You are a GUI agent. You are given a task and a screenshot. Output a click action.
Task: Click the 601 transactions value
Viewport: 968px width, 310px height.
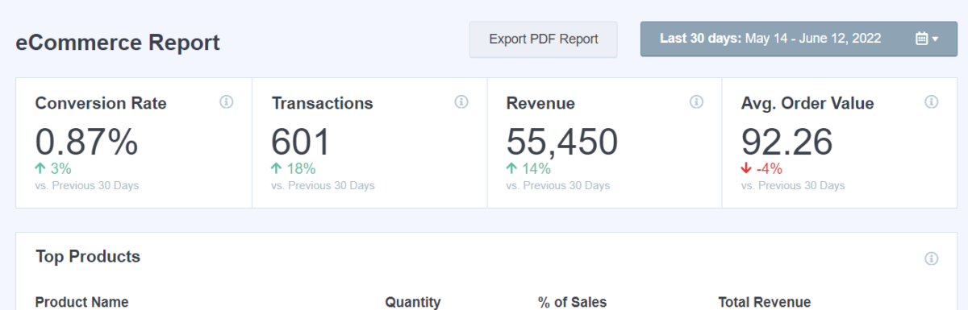click(x=301, y=142)
